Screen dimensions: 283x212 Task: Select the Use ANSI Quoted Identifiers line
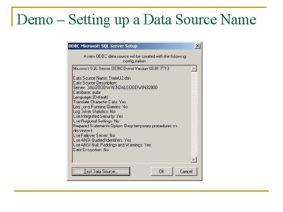(x=102, y=140)
